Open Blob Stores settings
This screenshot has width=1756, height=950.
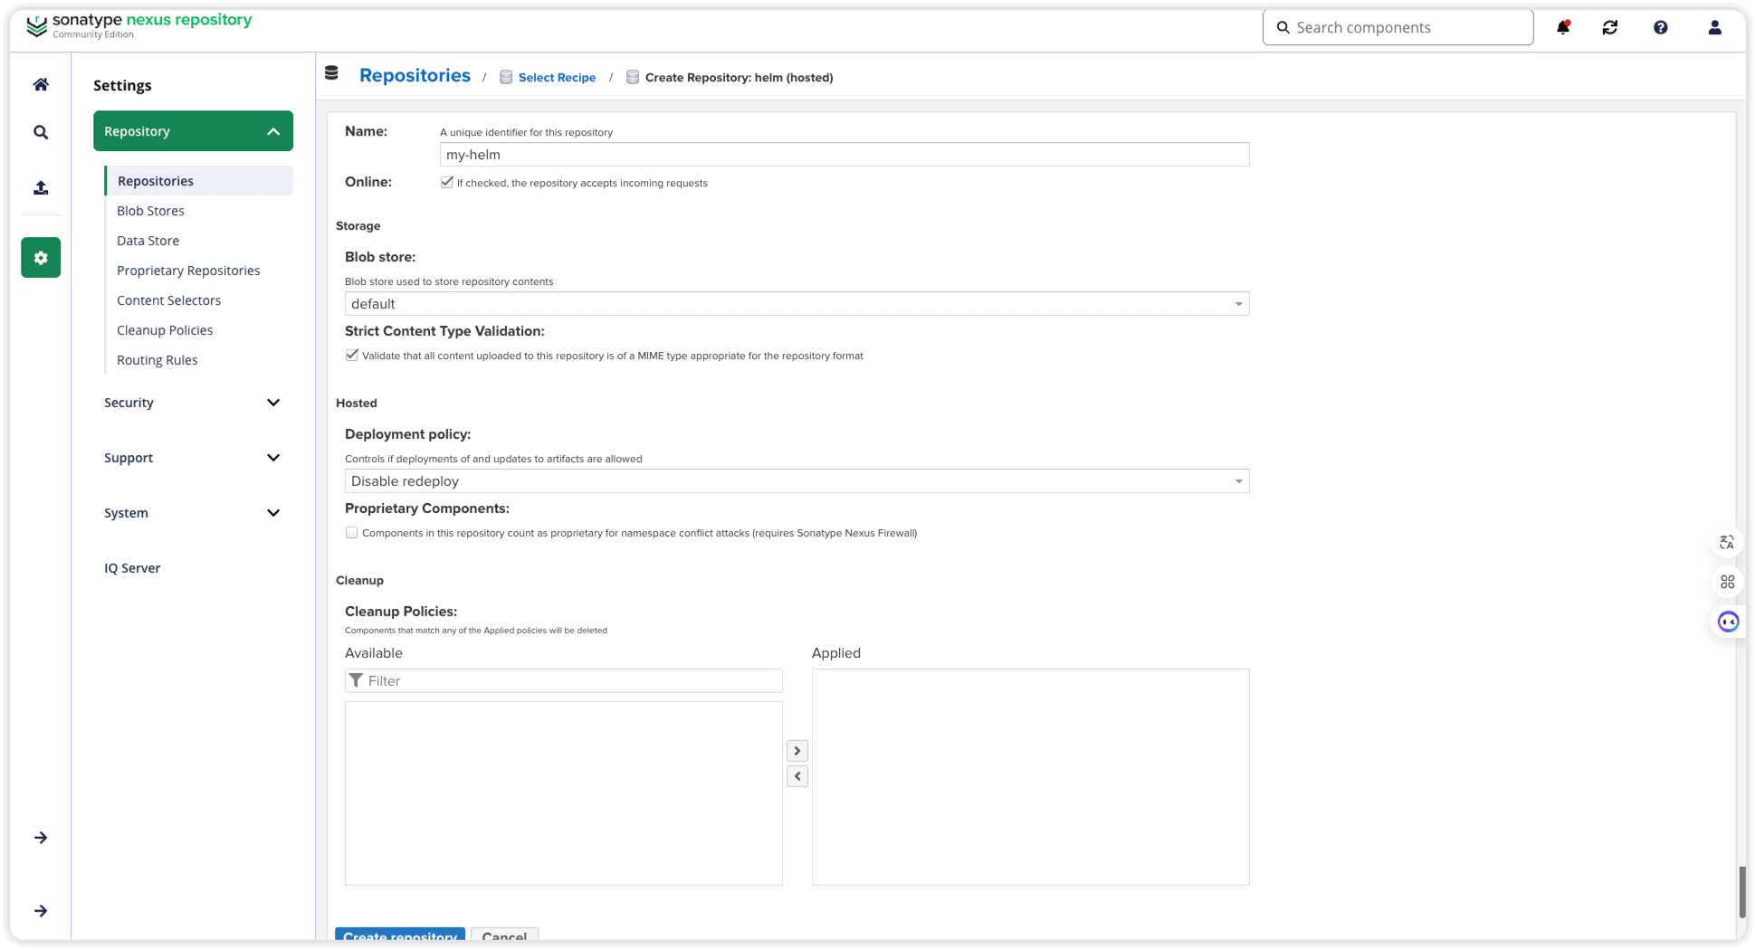pos(150,211)
